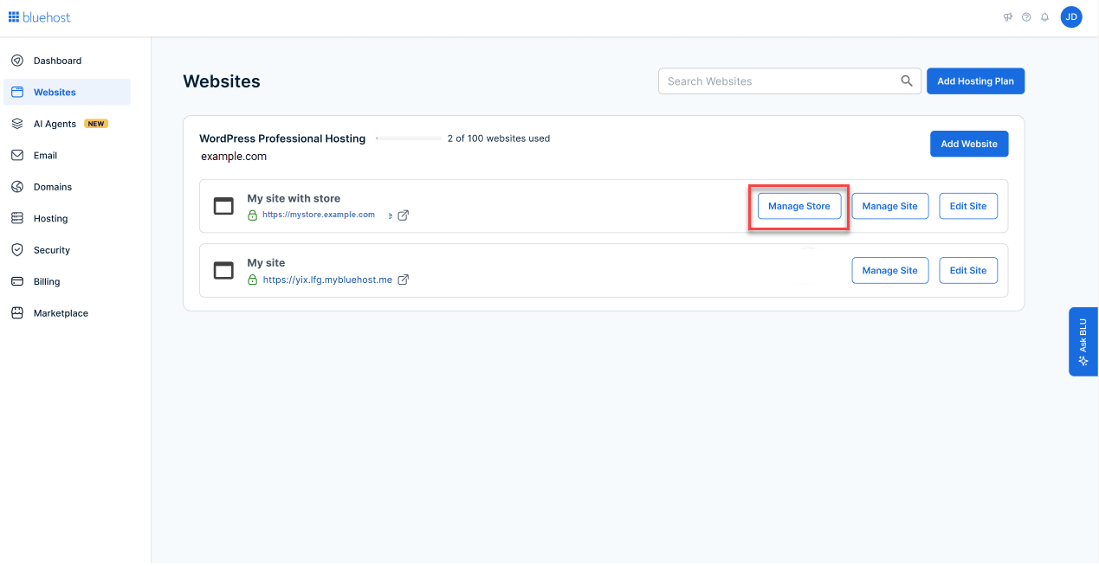Click the NEW badge next to AI Agents
Screen dimensions: 1099x566
[x=96, y=124]
